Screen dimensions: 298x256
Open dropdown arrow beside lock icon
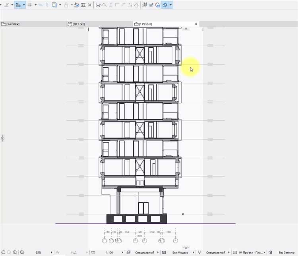click(72, 5)
